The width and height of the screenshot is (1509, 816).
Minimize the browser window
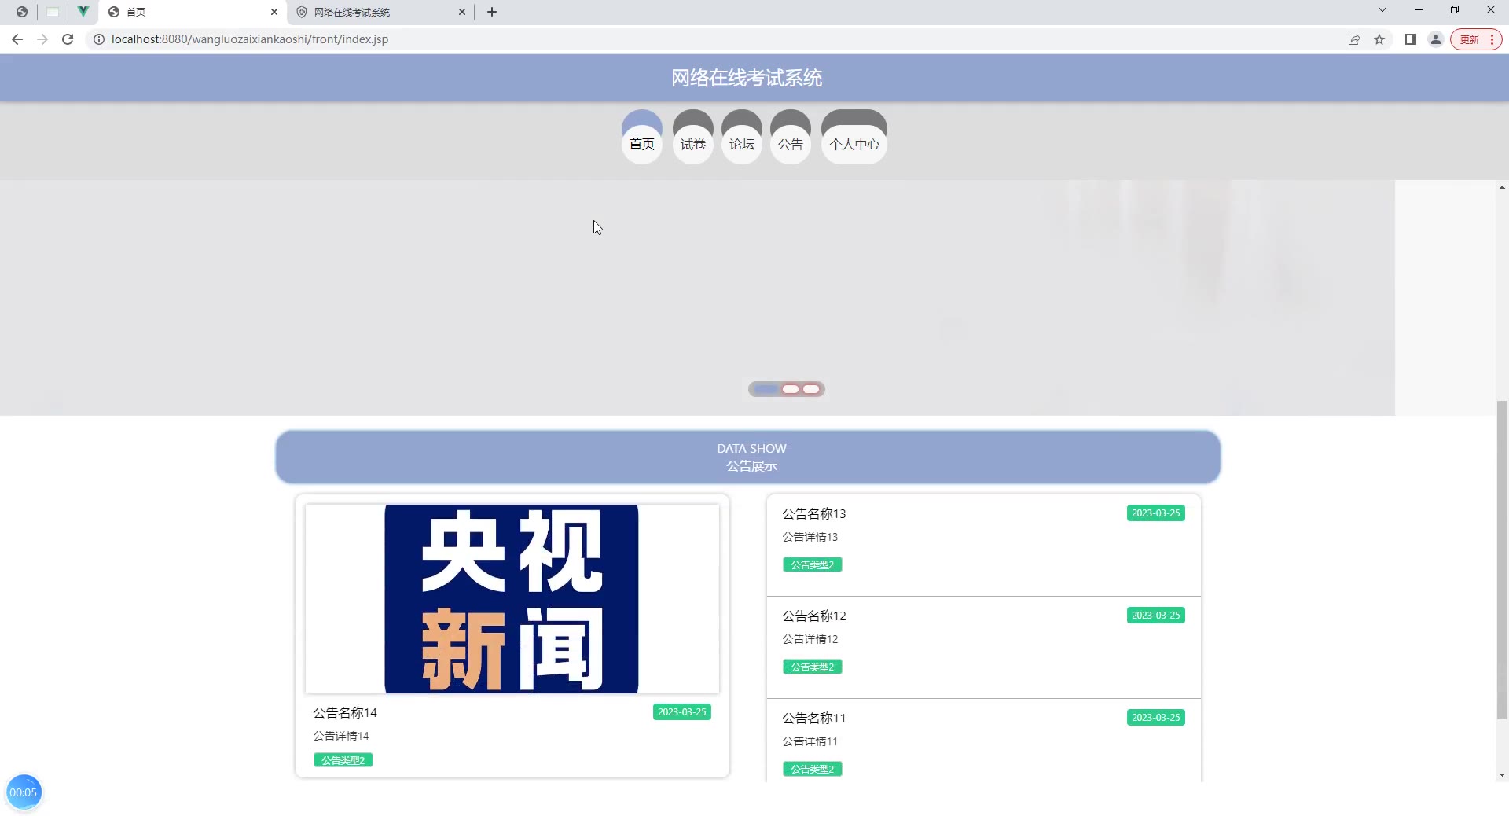pos(1419,10)
